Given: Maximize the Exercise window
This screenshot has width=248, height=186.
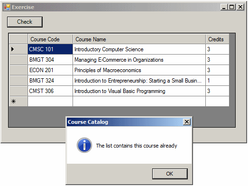Looking at the screenshot, I should pyautogui.click(x=232, y=7).
